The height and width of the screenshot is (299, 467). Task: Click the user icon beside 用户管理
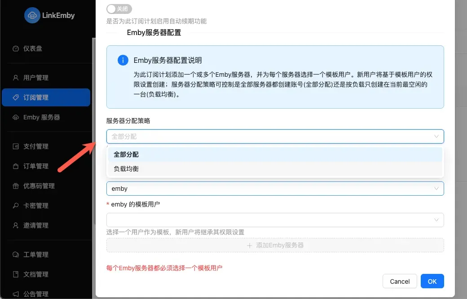[x=16, y=78]
